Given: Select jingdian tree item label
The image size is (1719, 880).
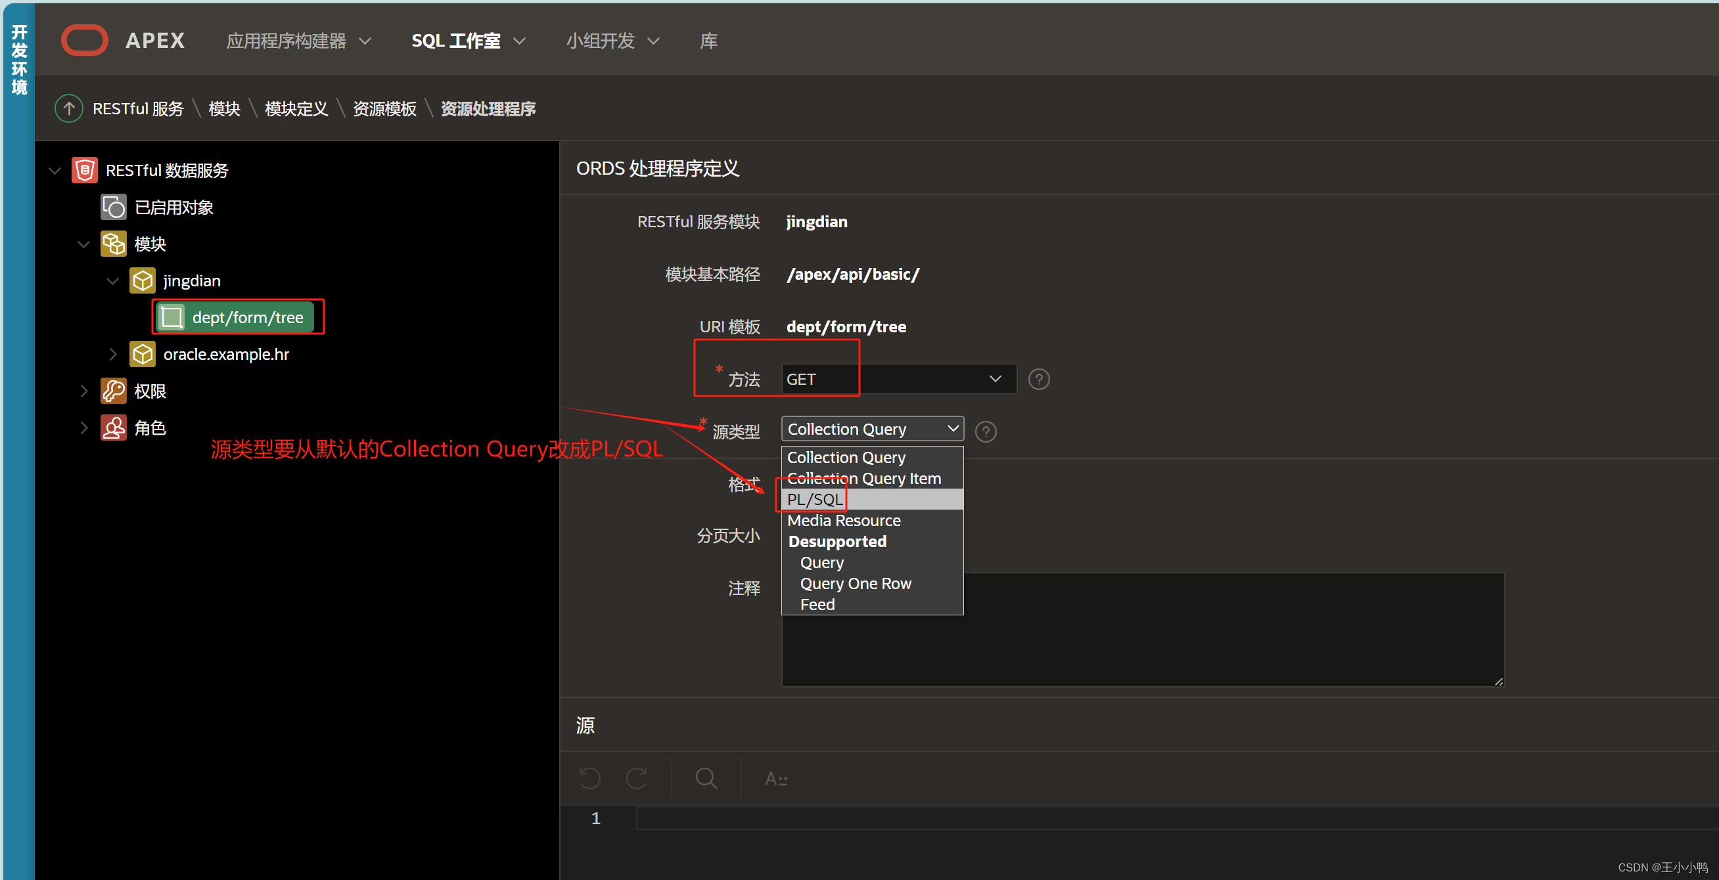Looking at the screenshot, I should click(x=192, y=280).
